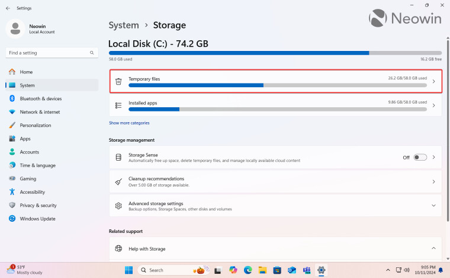Click the Neowin account avatar
Screen dimensions: 450x278
coord(15,28)
